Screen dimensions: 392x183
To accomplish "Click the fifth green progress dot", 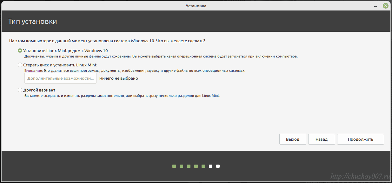I will tap(203, 166).
